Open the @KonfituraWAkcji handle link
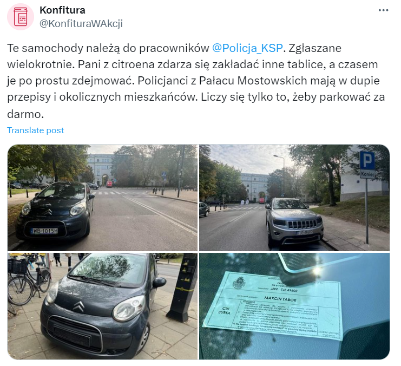Image resolution: width=401 pixels, height=366 pixels. 81,23
